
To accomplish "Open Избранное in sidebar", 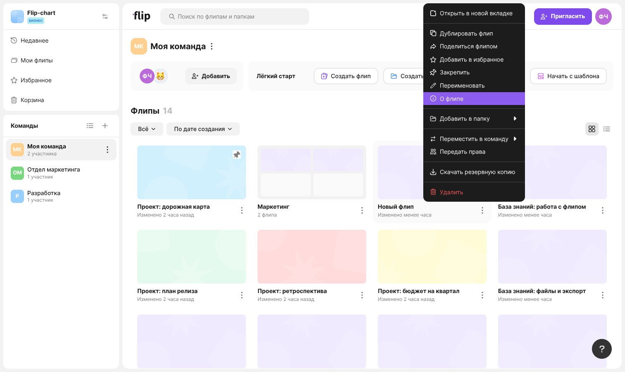I will [61, 80].
